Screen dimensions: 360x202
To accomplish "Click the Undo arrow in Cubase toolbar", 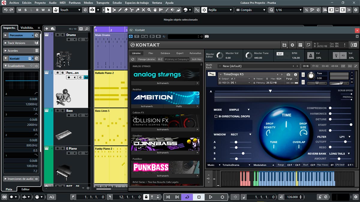I will [6, 10].
